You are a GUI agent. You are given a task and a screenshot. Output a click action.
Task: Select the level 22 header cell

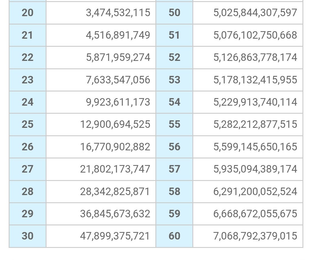[27, 58]
